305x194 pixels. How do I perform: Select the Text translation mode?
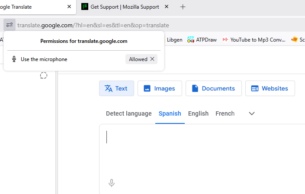116,88
